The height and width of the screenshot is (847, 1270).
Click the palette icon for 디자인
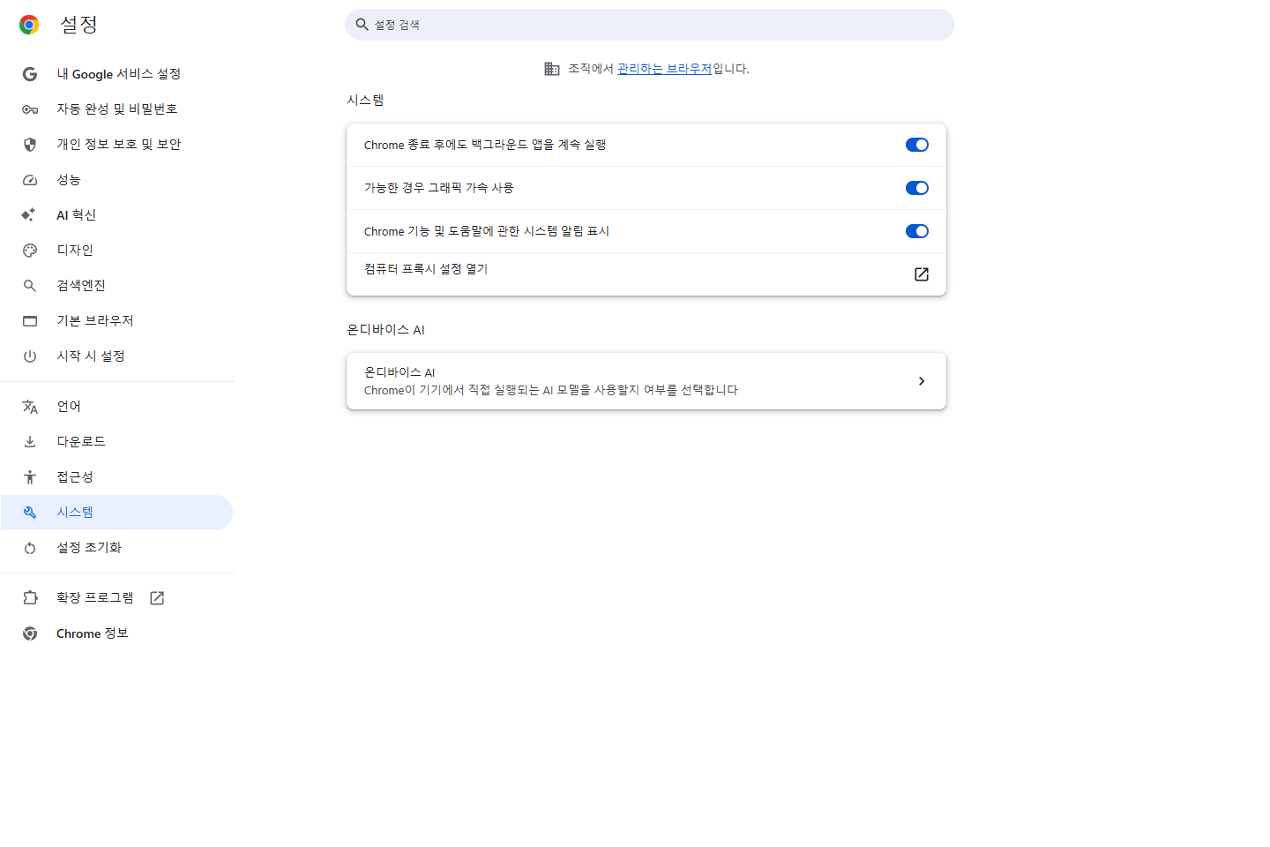click(x=30, y=251)
